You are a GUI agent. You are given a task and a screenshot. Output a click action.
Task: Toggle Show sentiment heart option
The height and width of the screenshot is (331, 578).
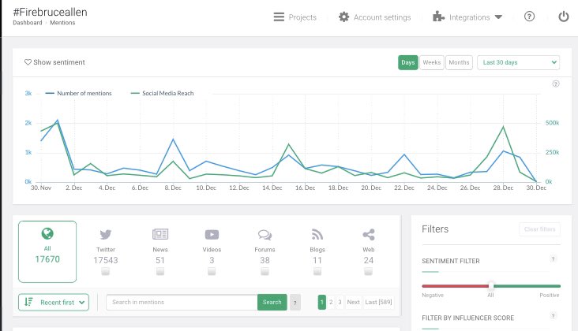pyautogui.click(x=54, y=62)
